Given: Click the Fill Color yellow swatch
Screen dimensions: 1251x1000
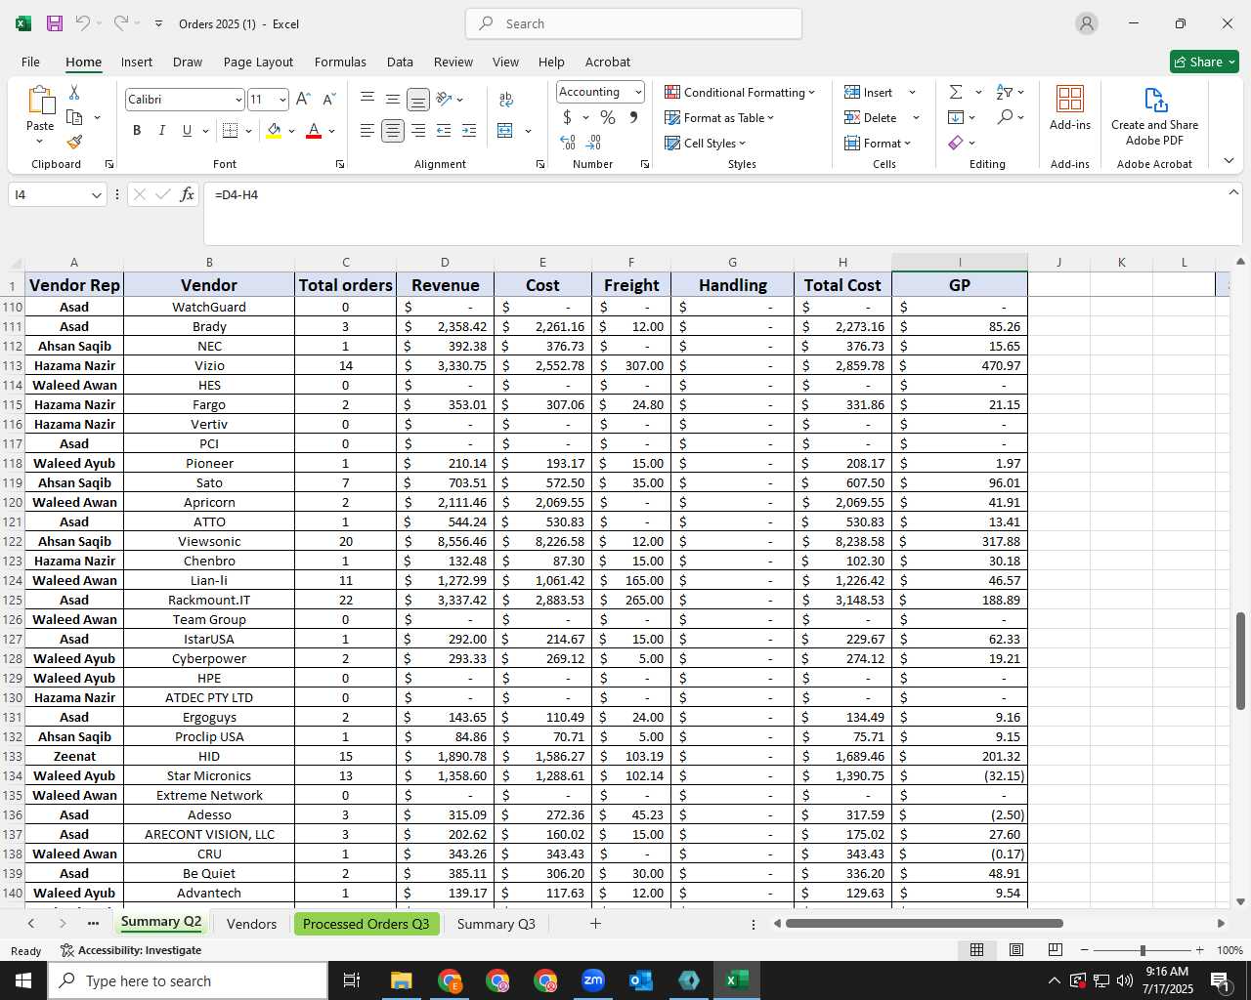Looking at the screenshot, I should [274, 130].
